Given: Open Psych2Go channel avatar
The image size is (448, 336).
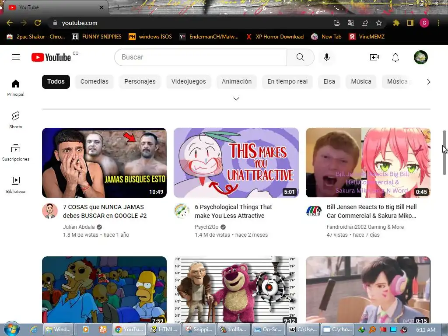Looking at the screenshot, I should (182, 211).
